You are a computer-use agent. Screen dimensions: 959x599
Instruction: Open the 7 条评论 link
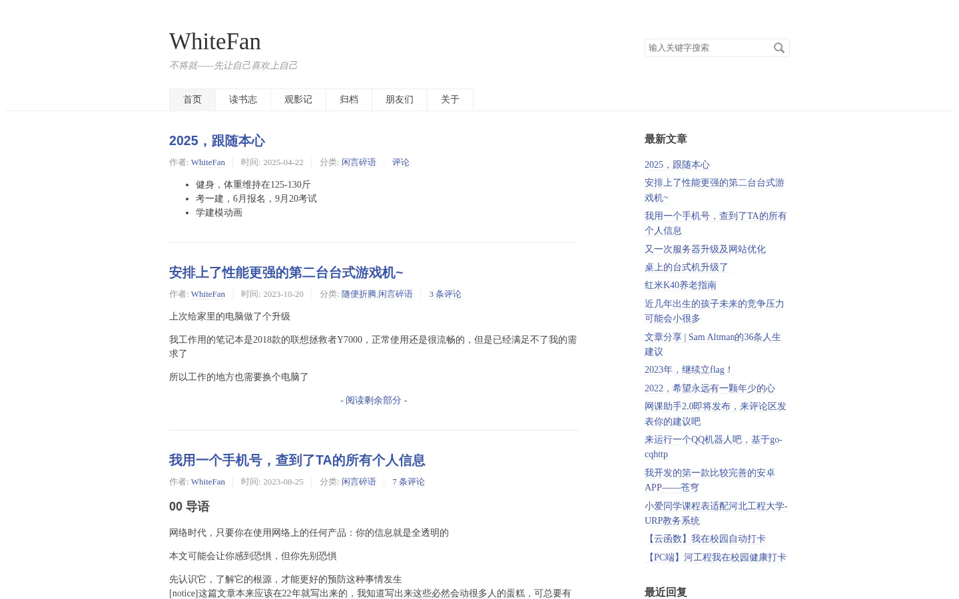tap(408, 482)
